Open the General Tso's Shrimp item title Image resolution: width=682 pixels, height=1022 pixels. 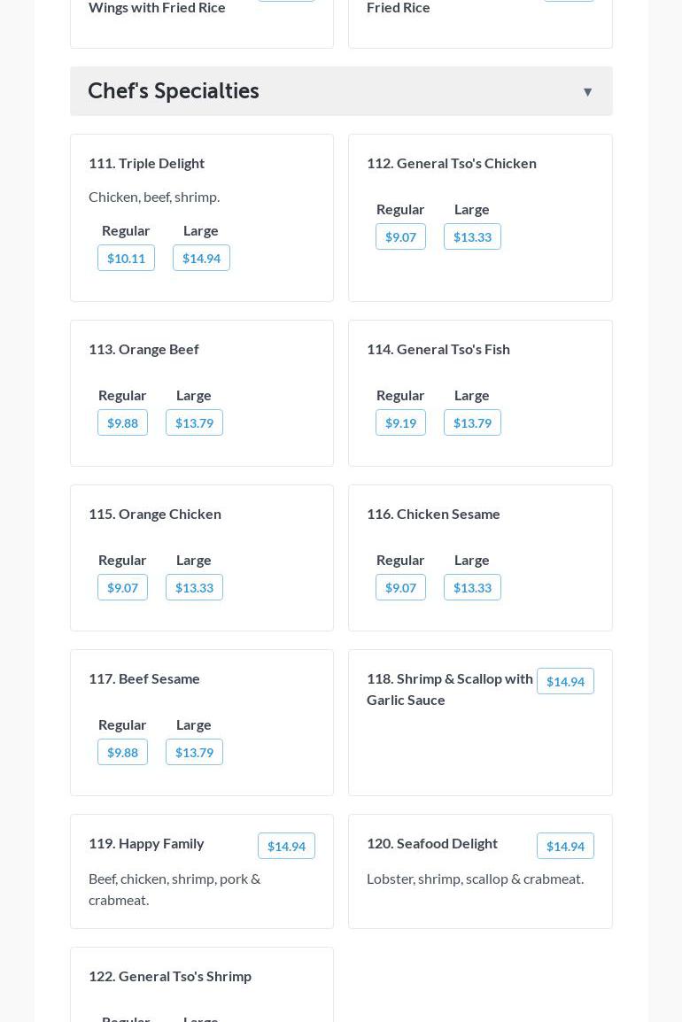(x=170, y=976)
